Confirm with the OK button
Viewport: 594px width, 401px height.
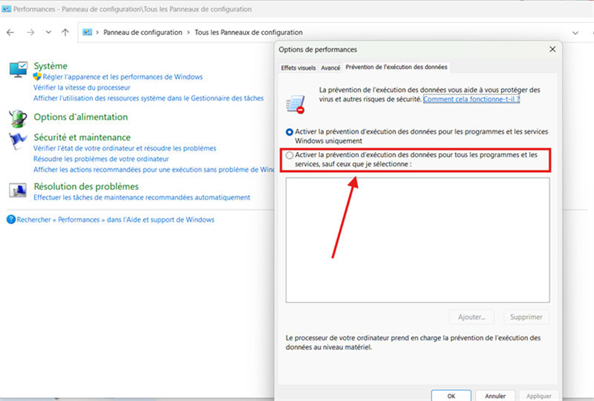[451, 396]
